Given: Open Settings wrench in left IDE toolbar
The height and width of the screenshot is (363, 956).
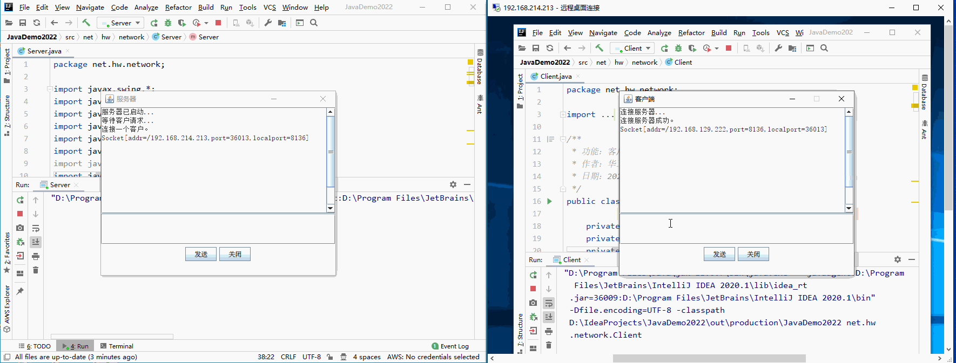Looking at the screenshot, I should 268,23.
